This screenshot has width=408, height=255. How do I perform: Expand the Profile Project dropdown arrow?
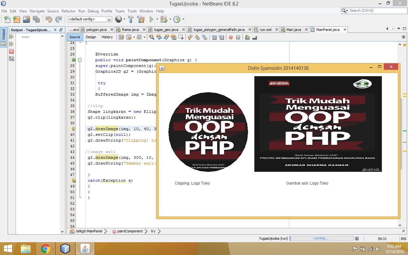coord(183,19)
